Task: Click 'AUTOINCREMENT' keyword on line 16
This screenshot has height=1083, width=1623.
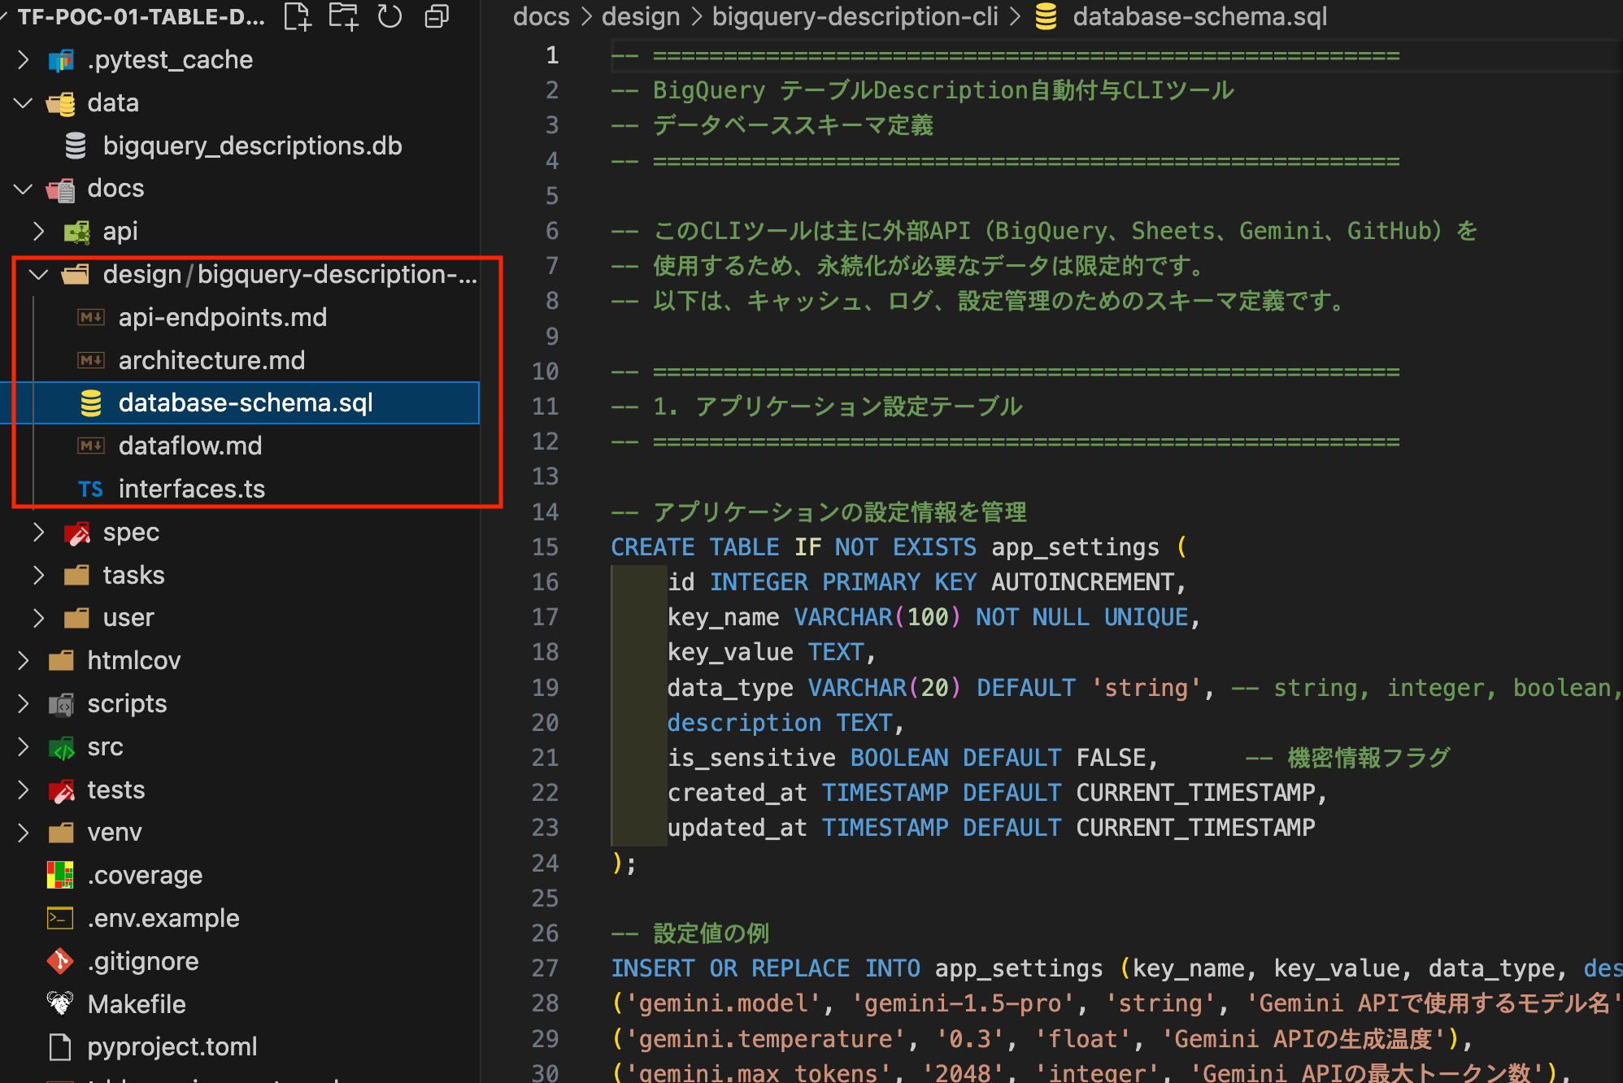Action: point(1082,582)
